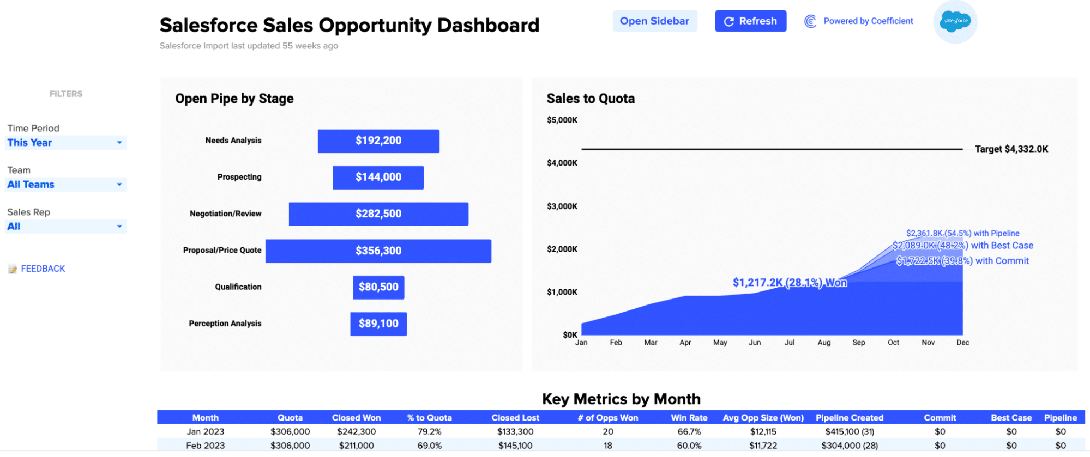Viewport: 1090px width, 457px height.
Task: Click the 79.2% quota cell
Action: click(430, 432)
